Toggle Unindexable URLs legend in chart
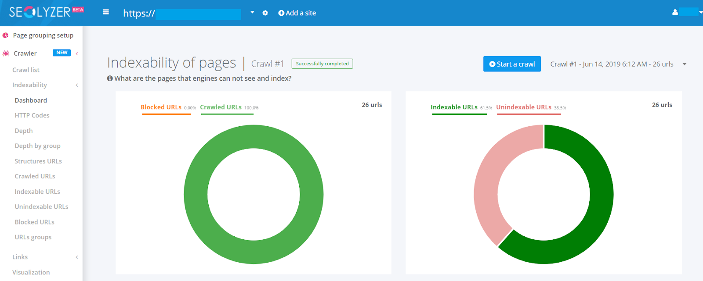The height and width of the screenshot is (281, 703). 524,107
